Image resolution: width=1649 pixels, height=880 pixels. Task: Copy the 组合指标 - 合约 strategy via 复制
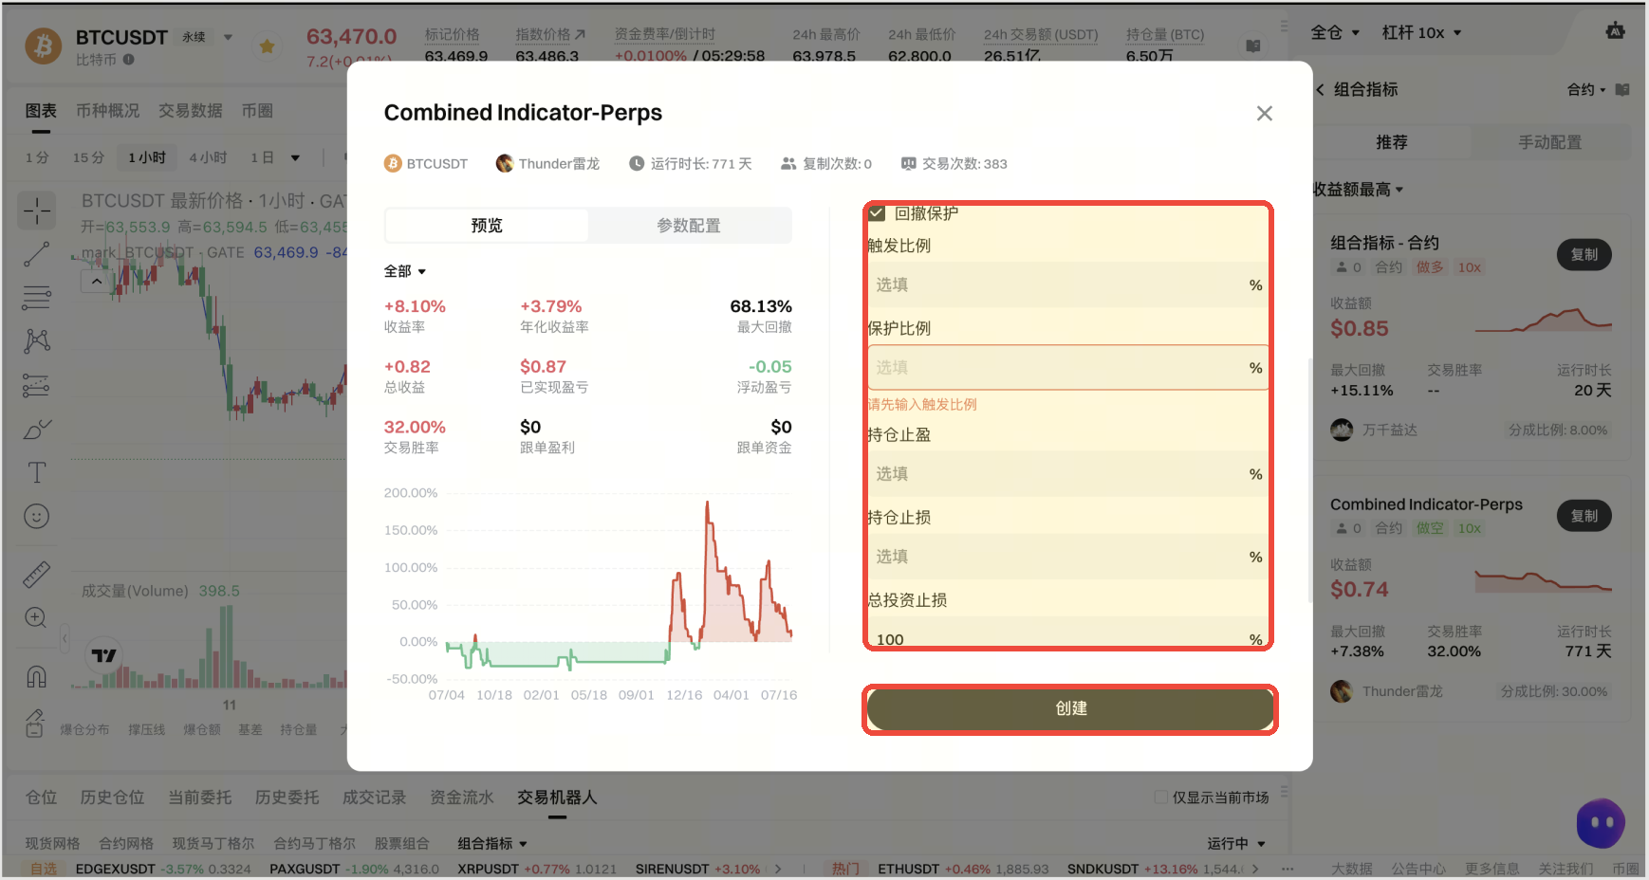1584,255
